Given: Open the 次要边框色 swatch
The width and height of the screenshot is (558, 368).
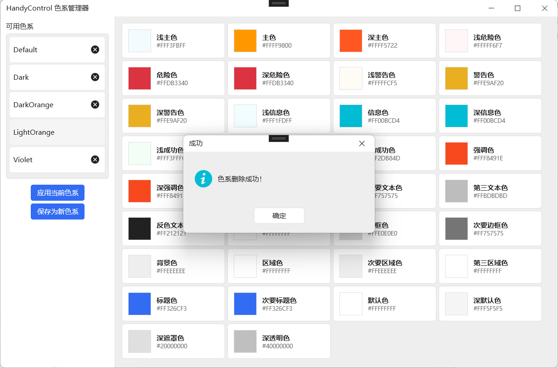Looking at the screenshot, I should click(457, 229).
